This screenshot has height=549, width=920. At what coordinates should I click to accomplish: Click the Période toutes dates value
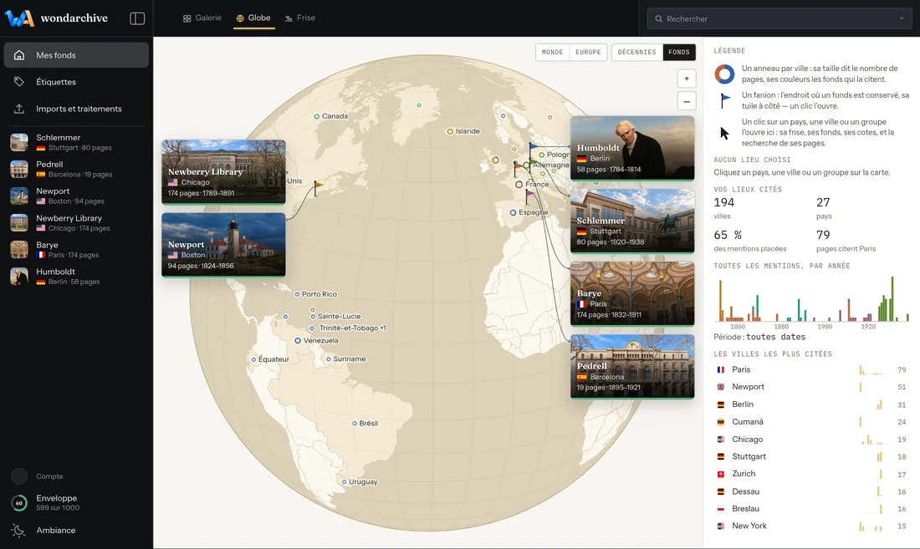pyautogui.click(x=775, y=337)
